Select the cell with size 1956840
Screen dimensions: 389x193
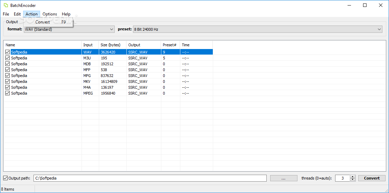tap(113, 93)
